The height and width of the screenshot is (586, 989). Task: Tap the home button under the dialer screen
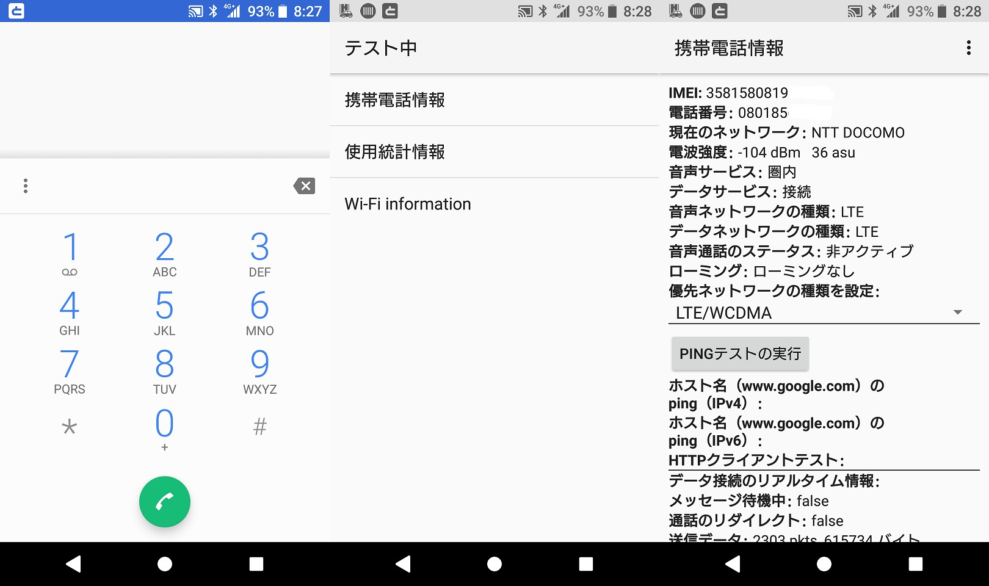[x=165, y=564]
